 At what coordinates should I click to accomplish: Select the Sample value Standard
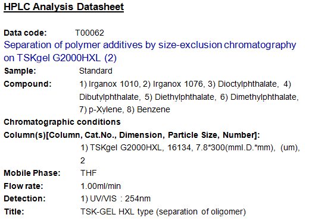pyautogui.click(x=96, y=71)
